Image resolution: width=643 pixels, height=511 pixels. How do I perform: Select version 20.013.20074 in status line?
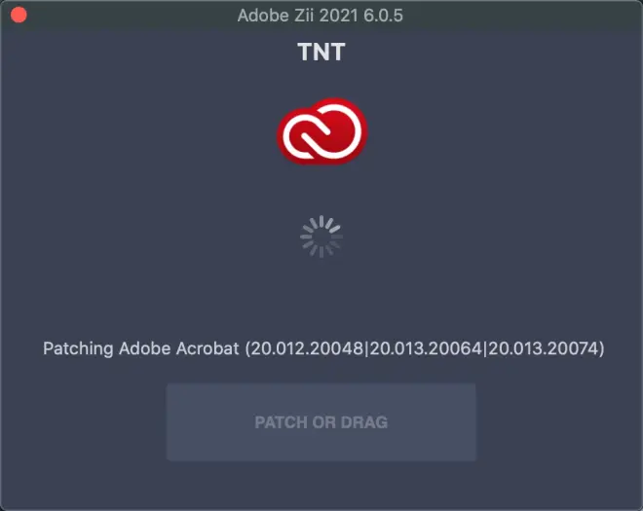(544, 348)
